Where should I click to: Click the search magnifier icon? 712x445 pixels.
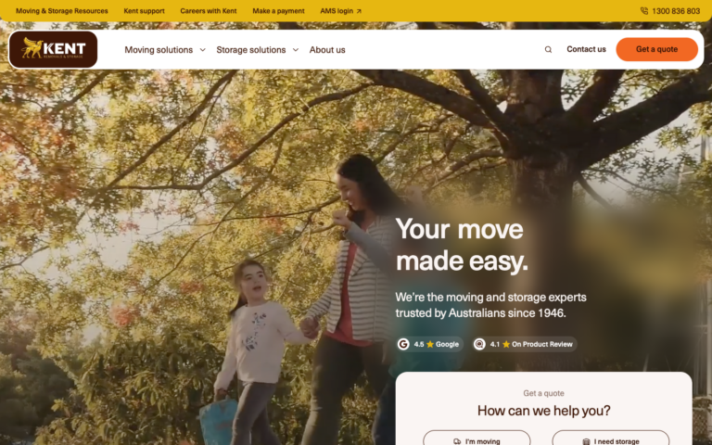tap(548, 49)
